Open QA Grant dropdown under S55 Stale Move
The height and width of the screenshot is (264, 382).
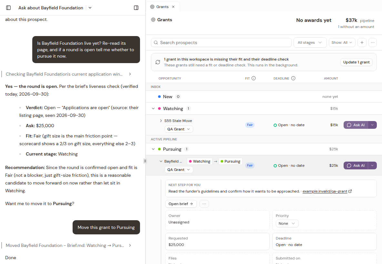pyautogui.click(x=179, y=129)
